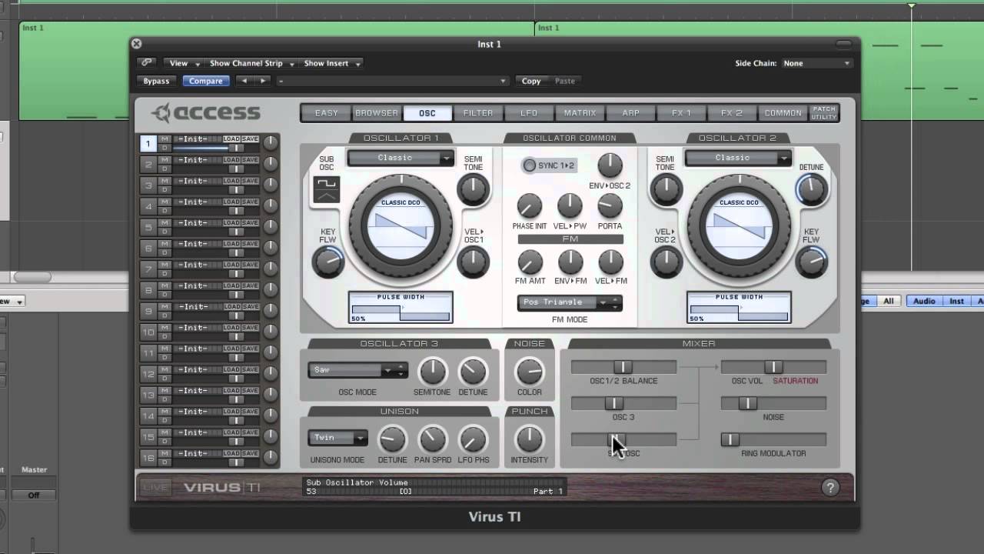Click the Oscillator 2 Key Follow knob
The image size is (984, 554).
[x=811, y=262]
